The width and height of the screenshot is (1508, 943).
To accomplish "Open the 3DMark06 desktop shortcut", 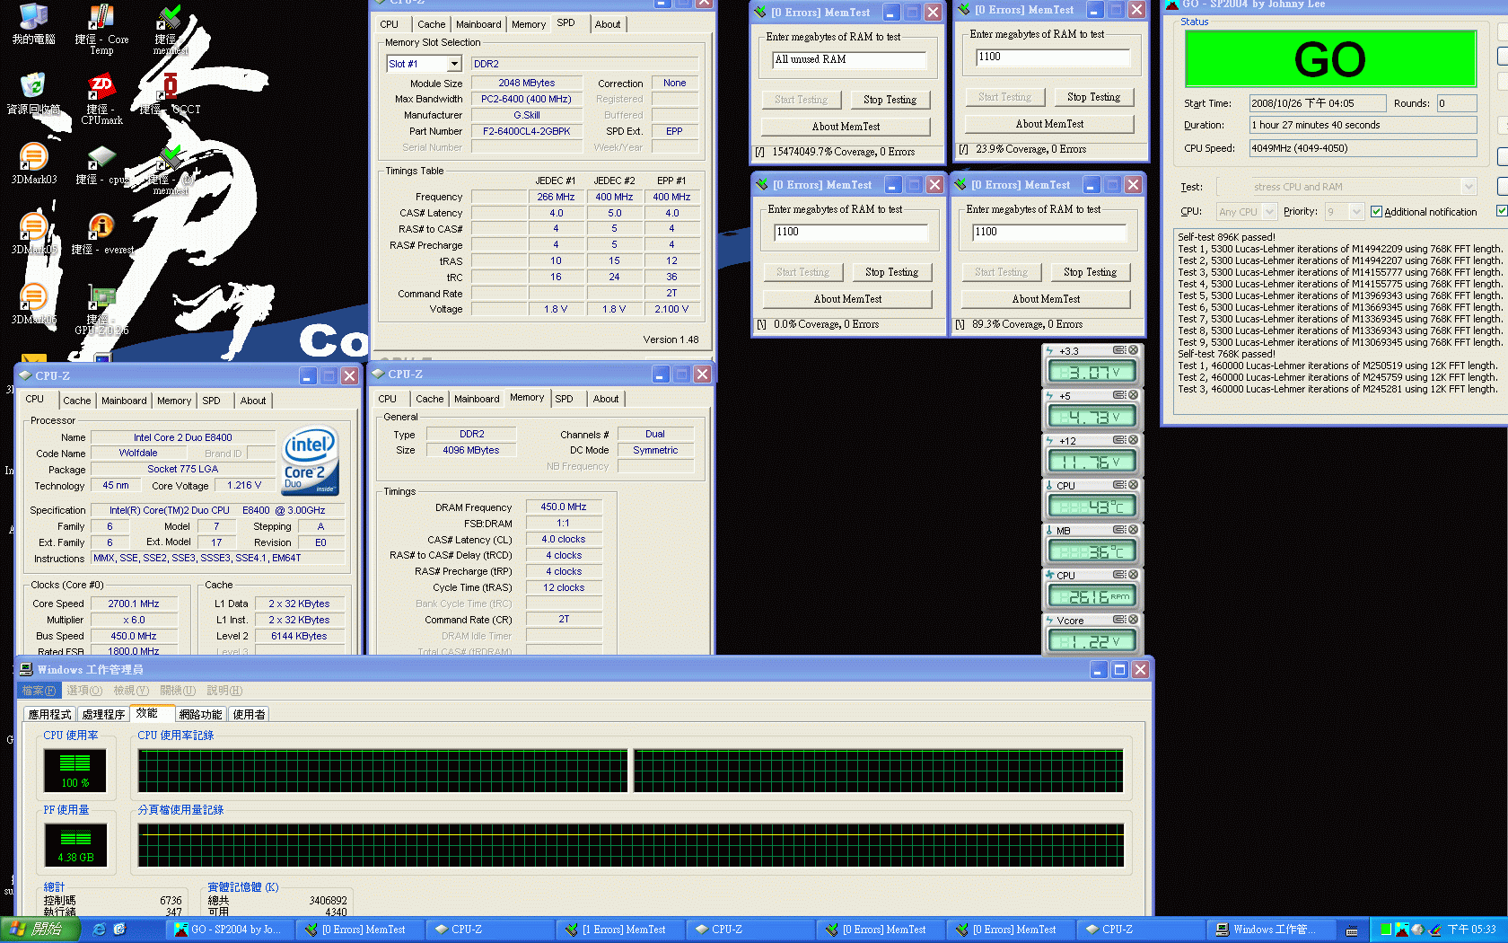I will click(33, 304).
